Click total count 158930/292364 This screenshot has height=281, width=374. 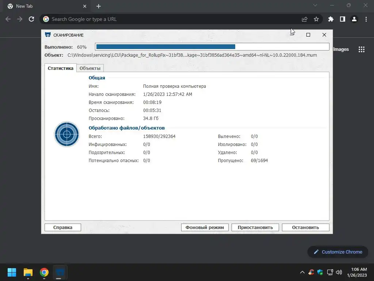pos(159,136)
